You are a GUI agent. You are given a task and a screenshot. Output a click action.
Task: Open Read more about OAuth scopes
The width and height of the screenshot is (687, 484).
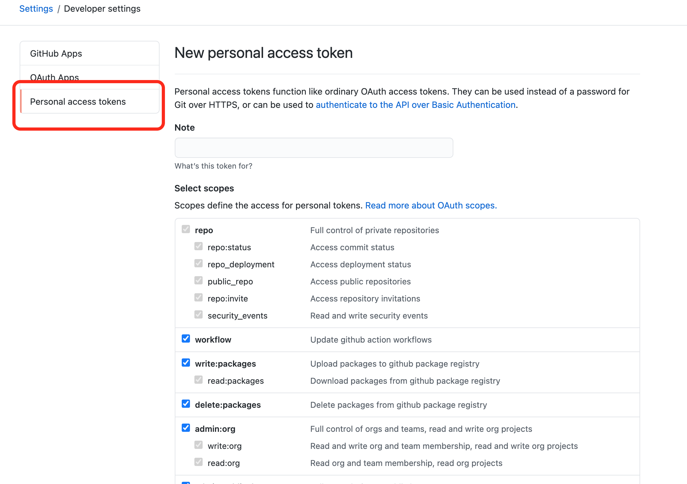point(431,205)
